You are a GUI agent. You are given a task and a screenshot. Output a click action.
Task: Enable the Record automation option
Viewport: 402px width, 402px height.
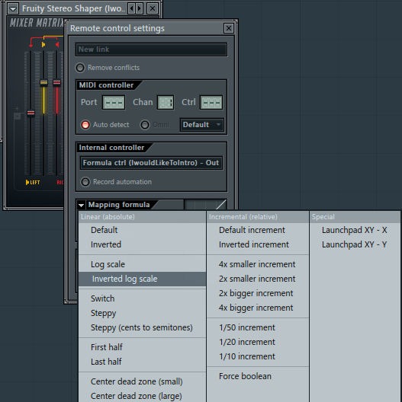[x=85, y=182]
